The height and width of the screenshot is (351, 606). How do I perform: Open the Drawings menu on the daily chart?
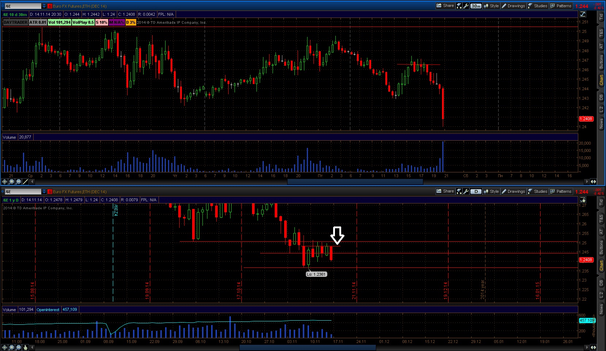pos(513,191)
